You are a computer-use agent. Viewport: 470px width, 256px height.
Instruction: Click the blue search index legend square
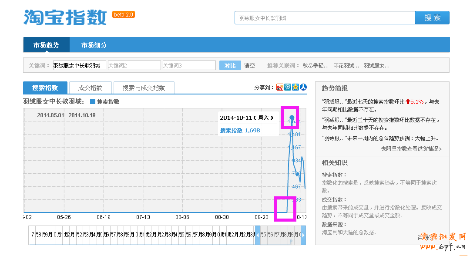(x=92, y=101)
